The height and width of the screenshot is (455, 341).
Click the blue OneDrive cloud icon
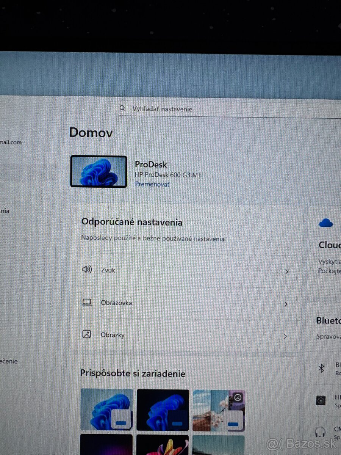pos(326,223)
